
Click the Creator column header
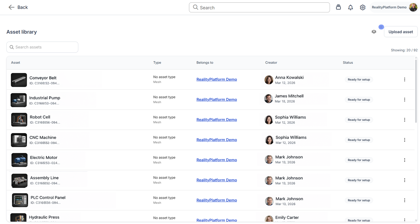point(271,63)
